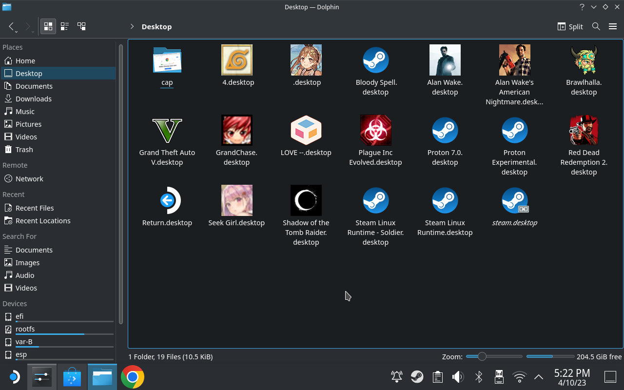The height and width of the screenshot is (390, 624).
Task: Open the Dolphin search tool
Action: tap(596, 26)
